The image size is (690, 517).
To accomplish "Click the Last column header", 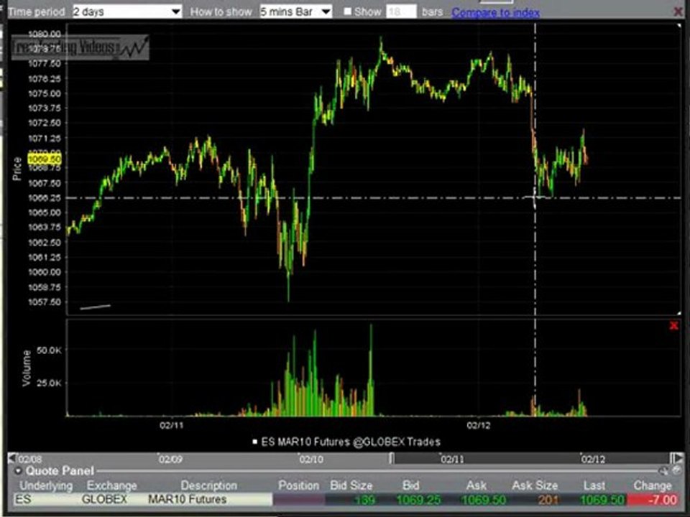I will click(594, 486).
